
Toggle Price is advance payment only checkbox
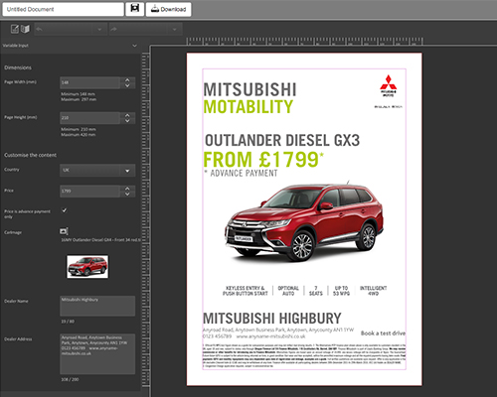click(64, 210)
